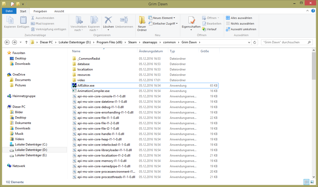Screen dimensions: 318x187
Task: Open the help question mark icon
Action: click(313, 11)
